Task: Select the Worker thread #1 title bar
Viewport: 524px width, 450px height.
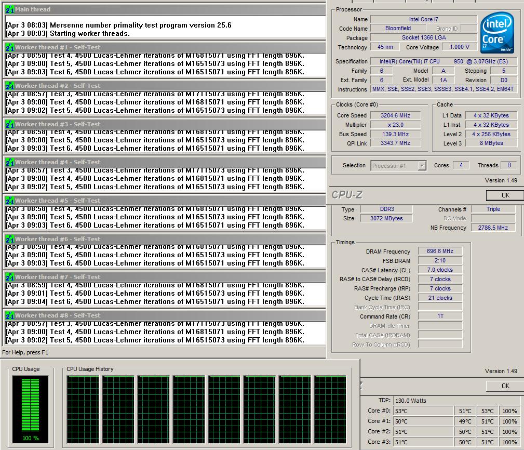Action: [165, 47]
